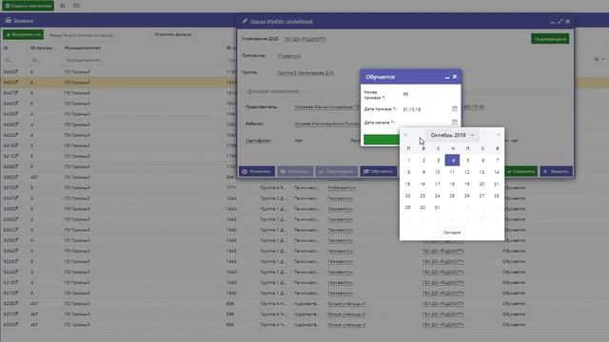Go to previous month in calendar popup

click(405, 135)
